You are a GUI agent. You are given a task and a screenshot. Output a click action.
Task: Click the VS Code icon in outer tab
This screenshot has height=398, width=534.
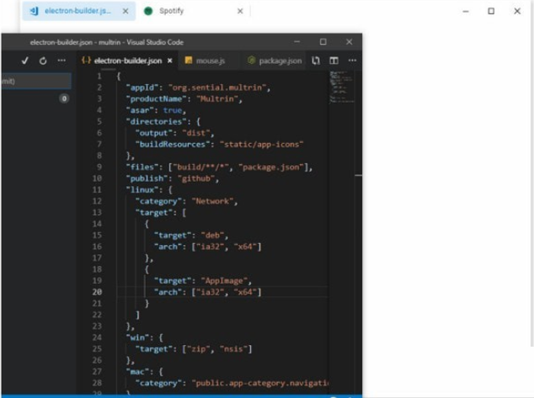[x=34, y=11]
